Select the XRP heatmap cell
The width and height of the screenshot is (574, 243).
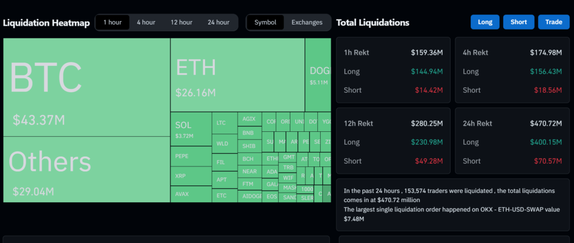(191, 175)
